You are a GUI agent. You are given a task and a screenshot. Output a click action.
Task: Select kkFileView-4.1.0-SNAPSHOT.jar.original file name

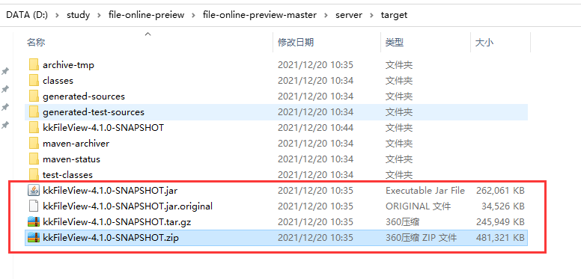pyautogui.click(x=128, y=206)
